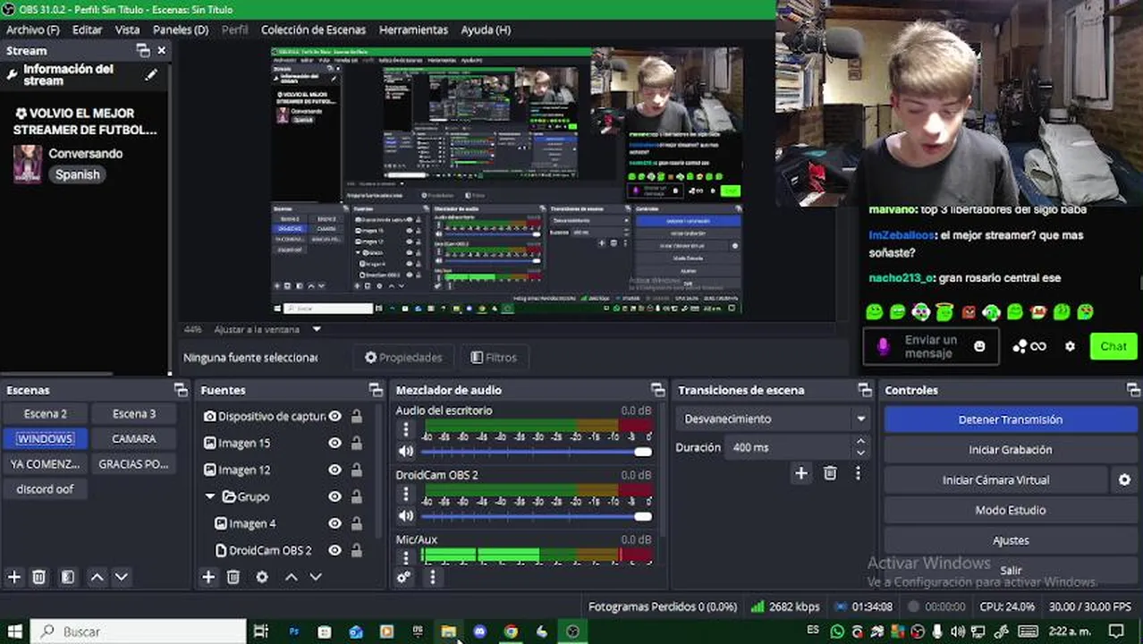Open chat settings gear icon

click(x=1070, y=346)
